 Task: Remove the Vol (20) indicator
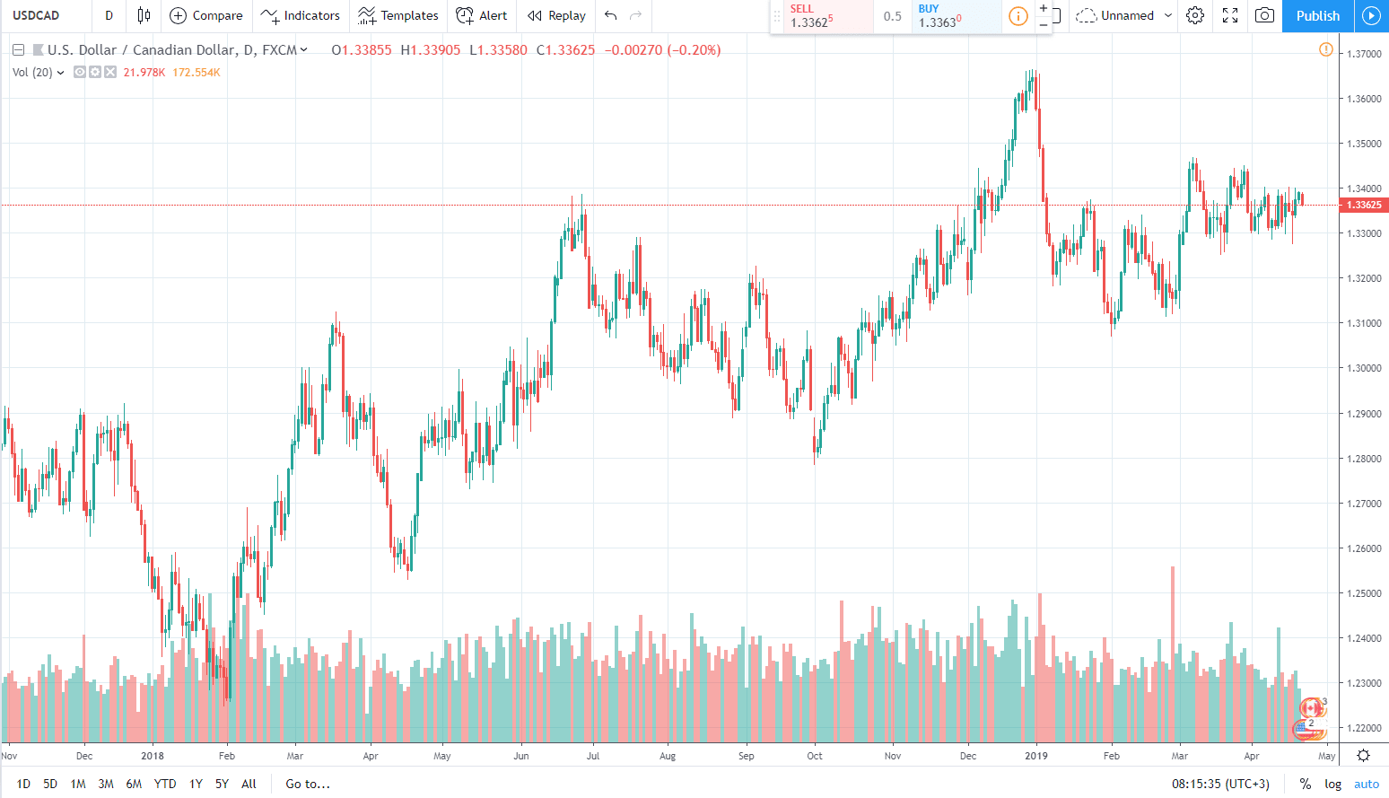[x=109, y=72]
